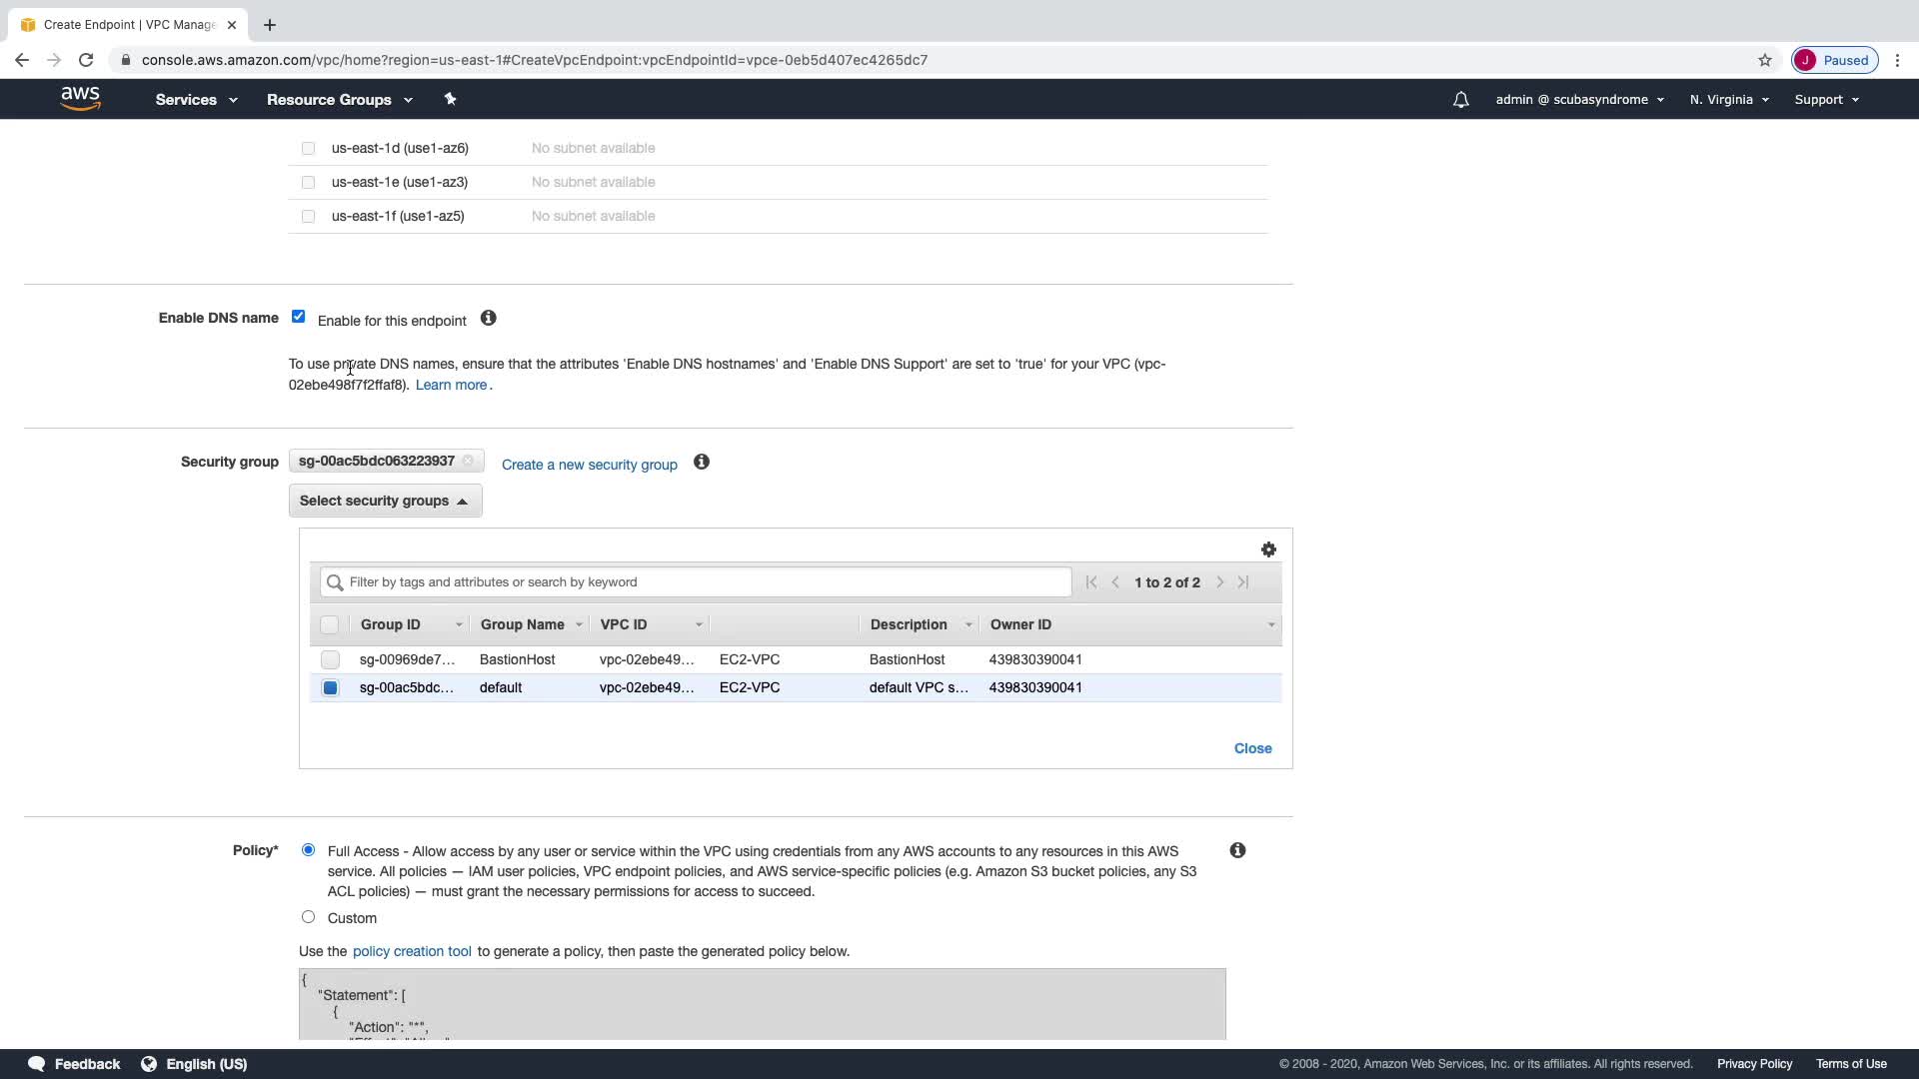Open the N. Virginia region dropdown
Image resolution: width=1919 pixels, height=1079 pixels.
tap(1728, 100)
